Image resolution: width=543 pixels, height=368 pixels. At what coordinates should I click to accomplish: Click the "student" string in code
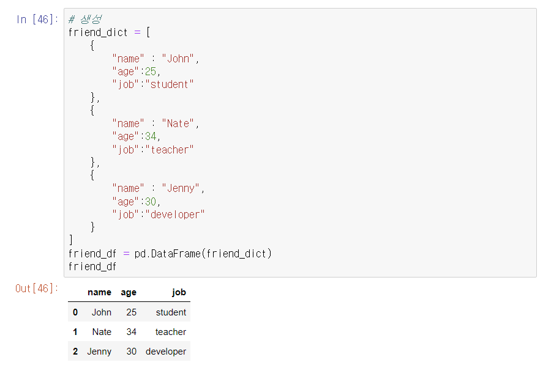tap(170, 84)
